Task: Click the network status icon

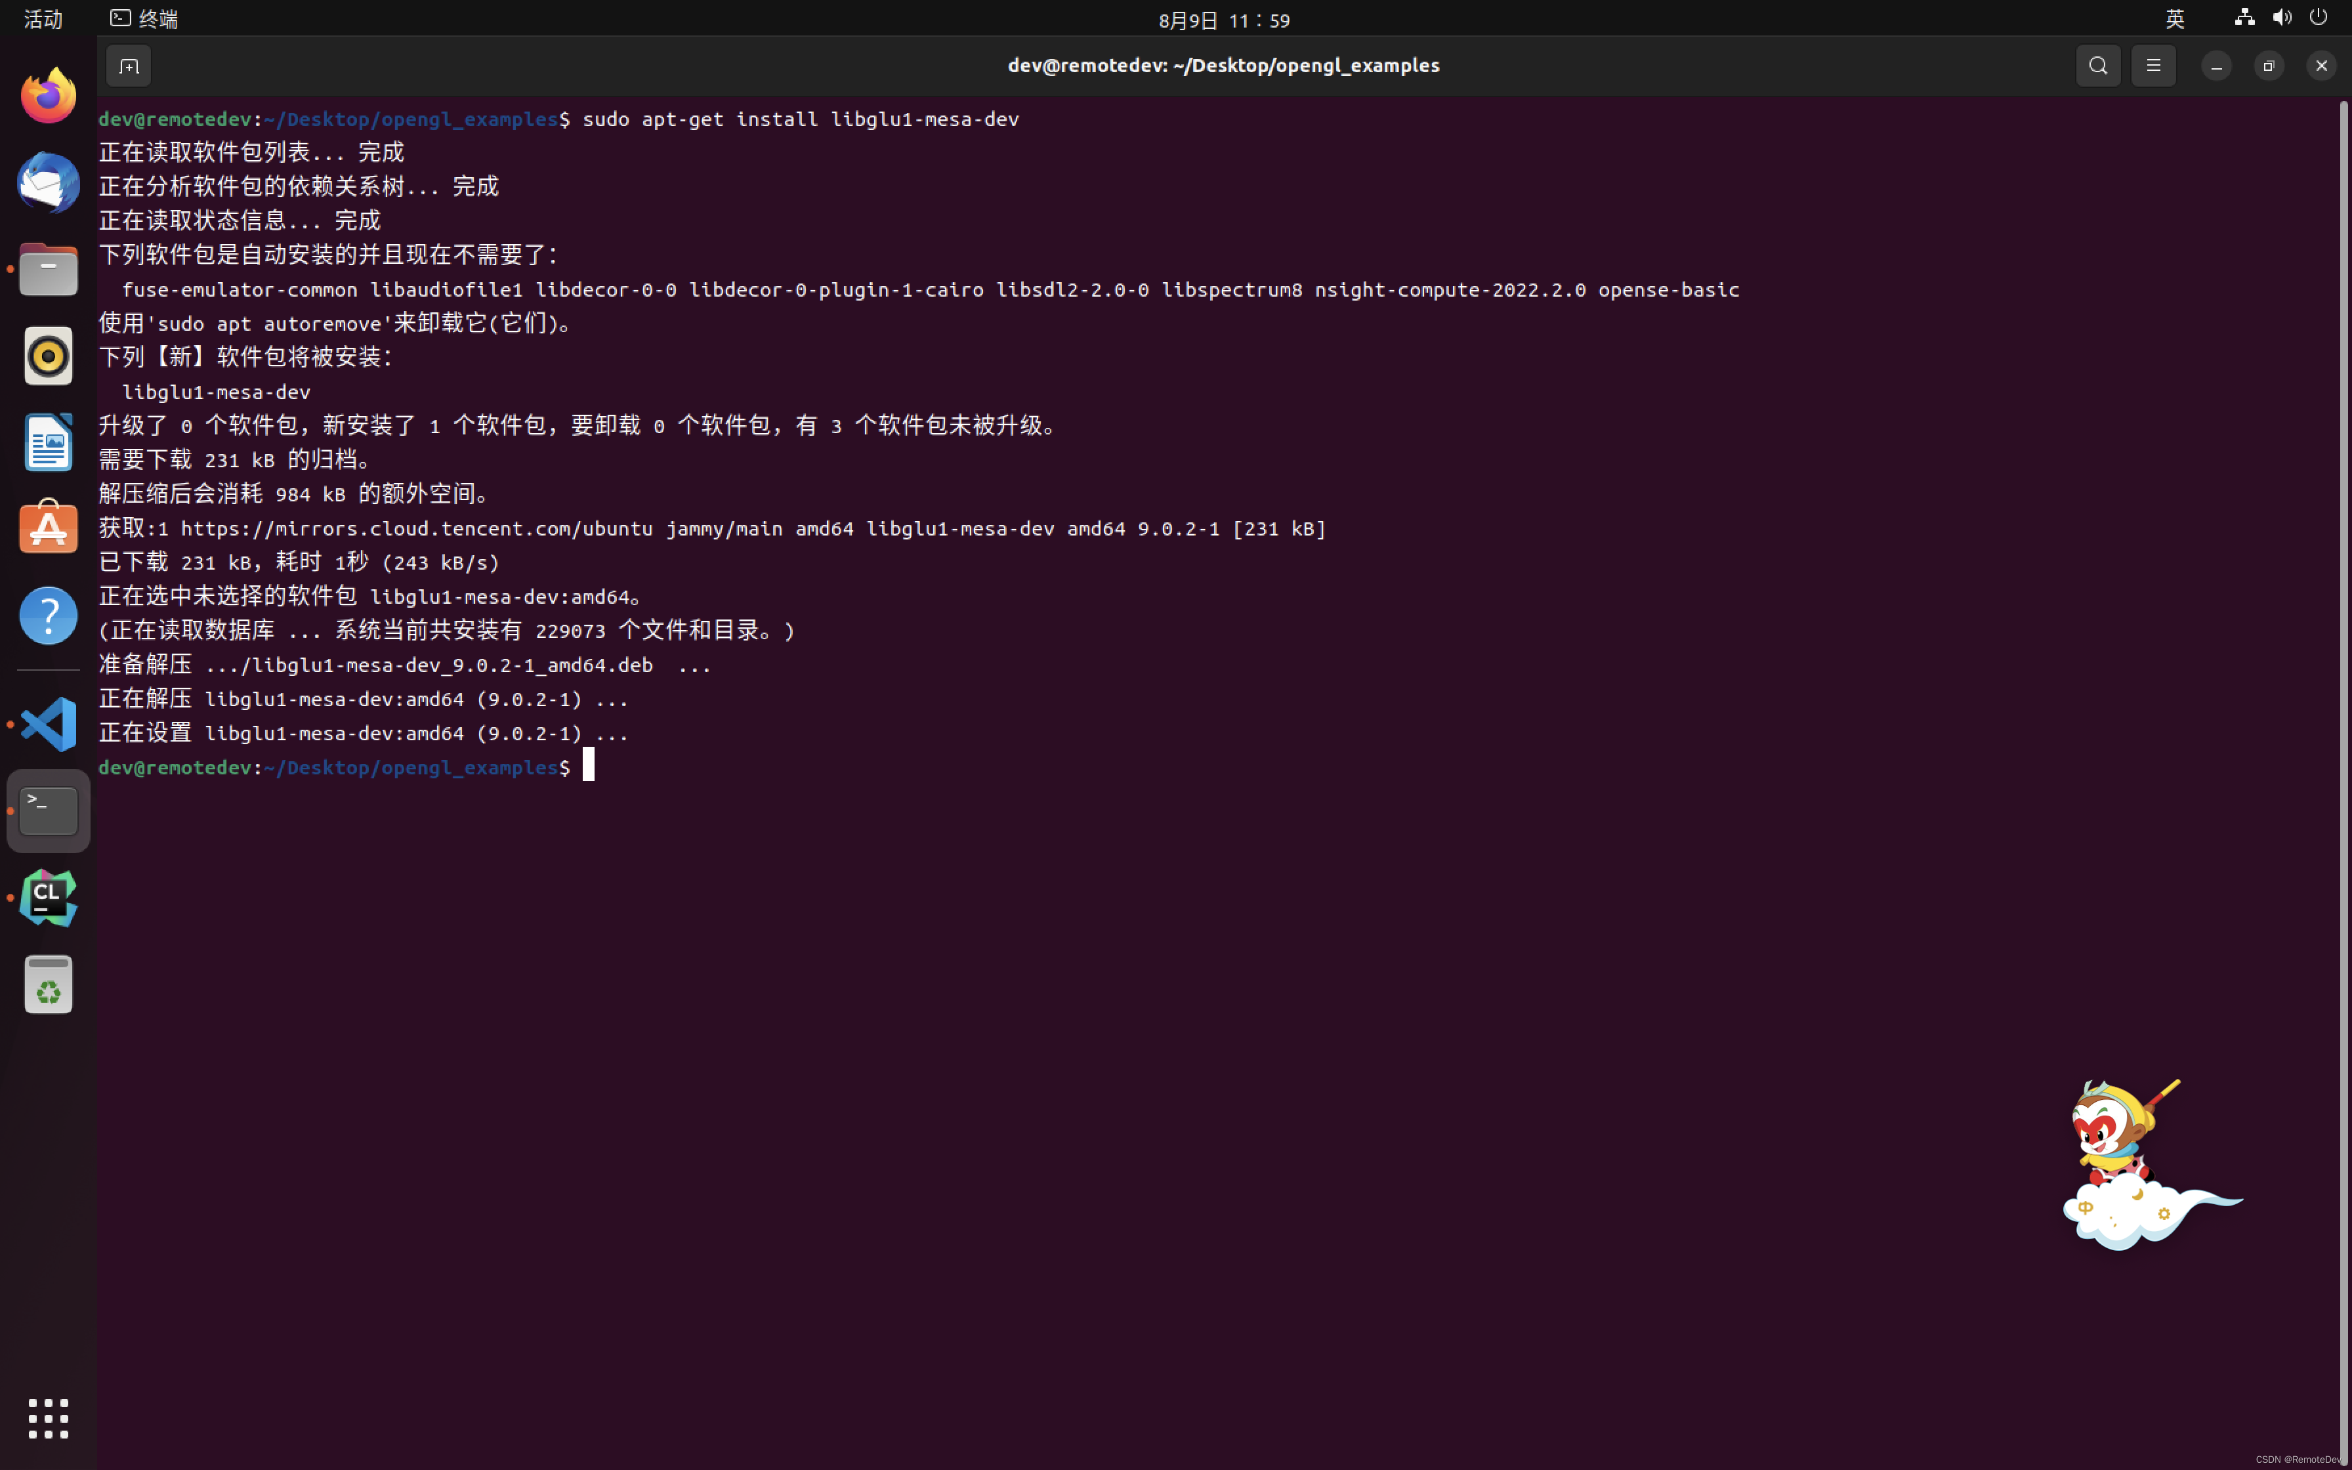Action: tap(2244, 18)
